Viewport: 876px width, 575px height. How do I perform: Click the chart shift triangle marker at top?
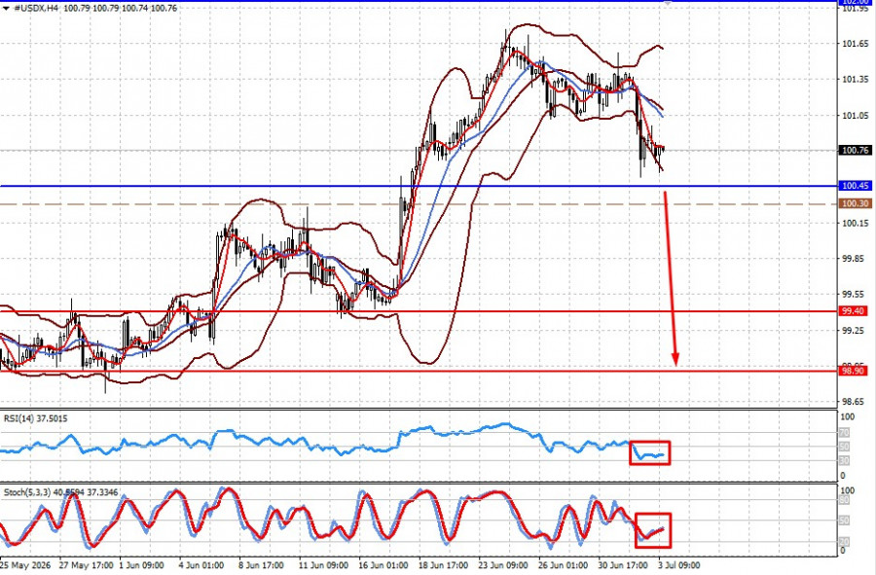[667, 4]
